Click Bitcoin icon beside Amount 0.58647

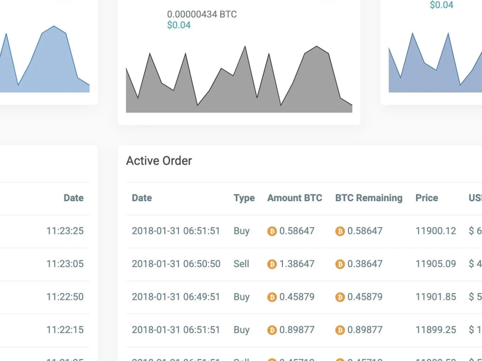tap(272, 231)
